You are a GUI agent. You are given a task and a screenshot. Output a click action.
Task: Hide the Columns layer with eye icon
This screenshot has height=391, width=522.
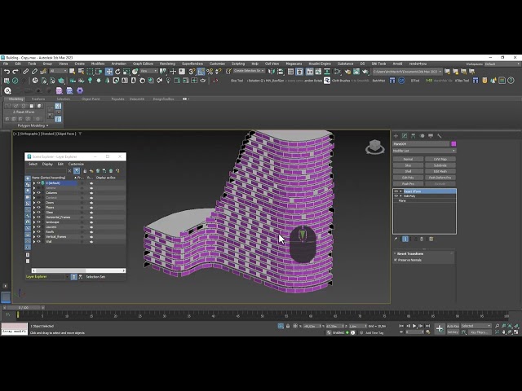[x=38, y=193]
